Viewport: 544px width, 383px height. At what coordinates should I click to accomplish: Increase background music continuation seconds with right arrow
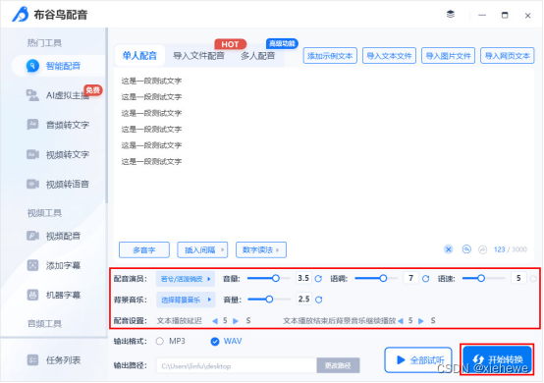pyautogui.click(x=421, y=321)
